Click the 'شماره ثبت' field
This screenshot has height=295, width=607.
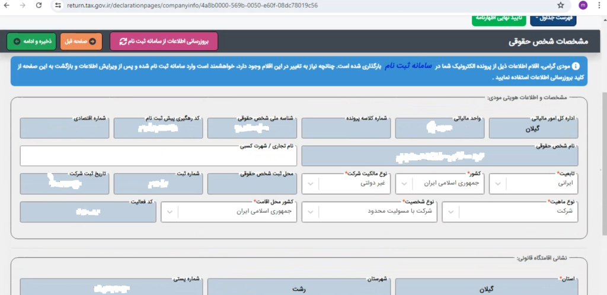pyautogui.click(x=158, y=183)
